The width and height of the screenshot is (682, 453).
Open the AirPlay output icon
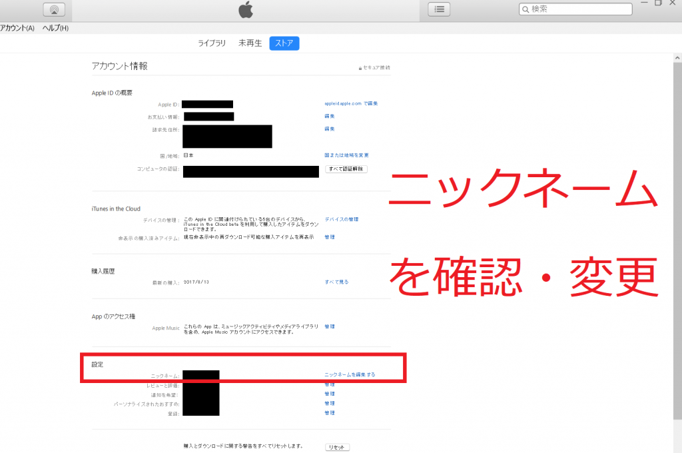(54, 9)
